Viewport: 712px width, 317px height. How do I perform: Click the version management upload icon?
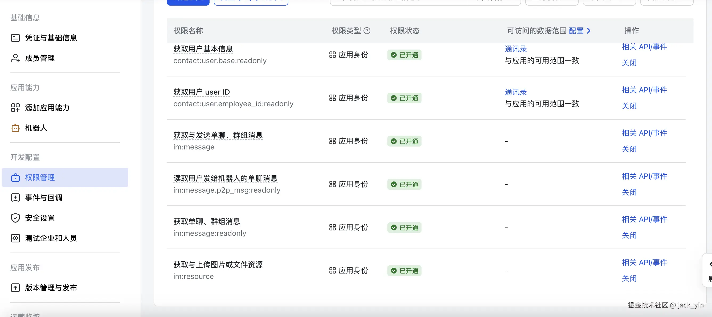coord(15,288)
